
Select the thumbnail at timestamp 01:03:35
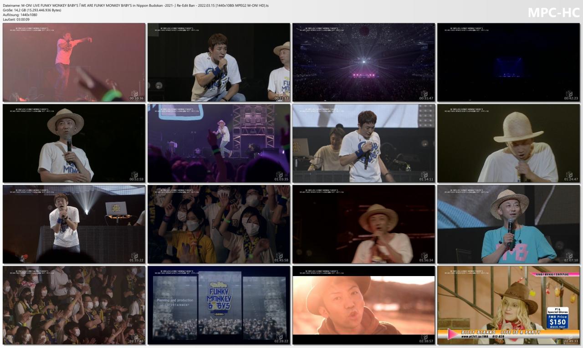click(219, 143)
